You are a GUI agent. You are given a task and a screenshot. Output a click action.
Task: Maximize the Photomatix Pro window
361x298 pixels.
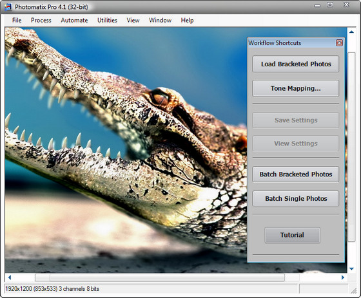coord(330,5)
